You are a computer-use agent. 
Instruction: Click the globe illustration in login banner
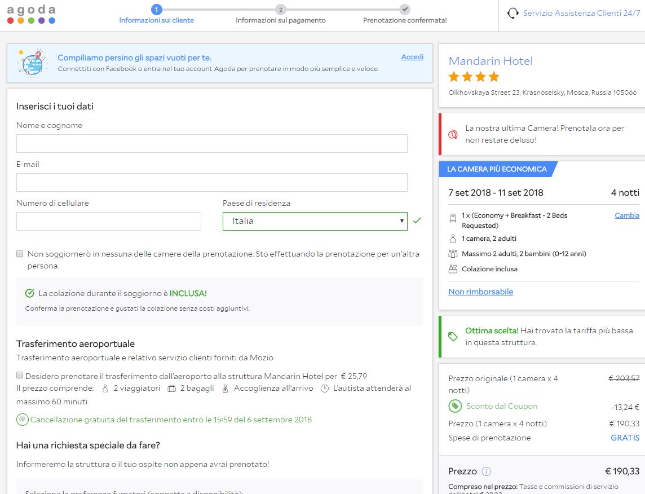point(32,63)
